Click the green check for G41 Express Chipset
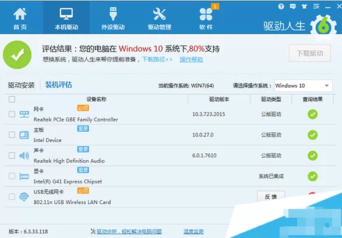Viewport: 342px width, 238px height. point(312,176)
